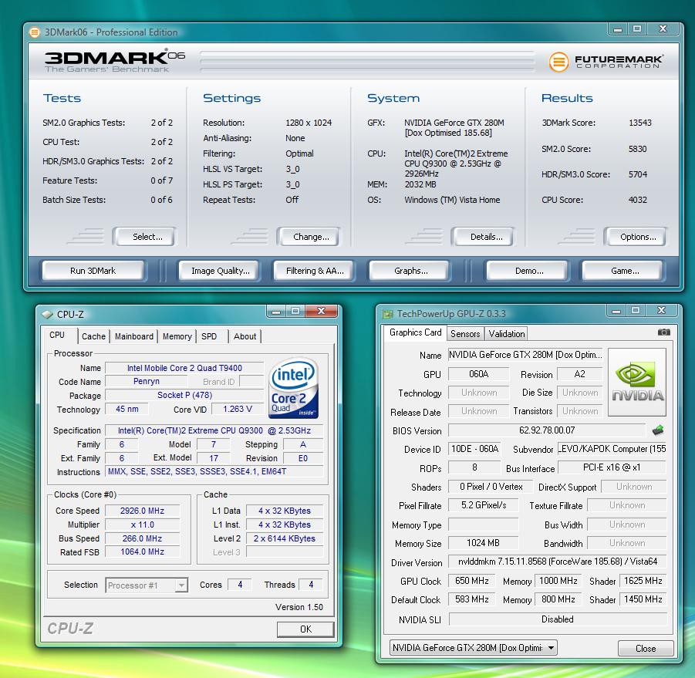
Task: Click the NVIDIA logo in GPU-Z
Action: pos(637,382)
